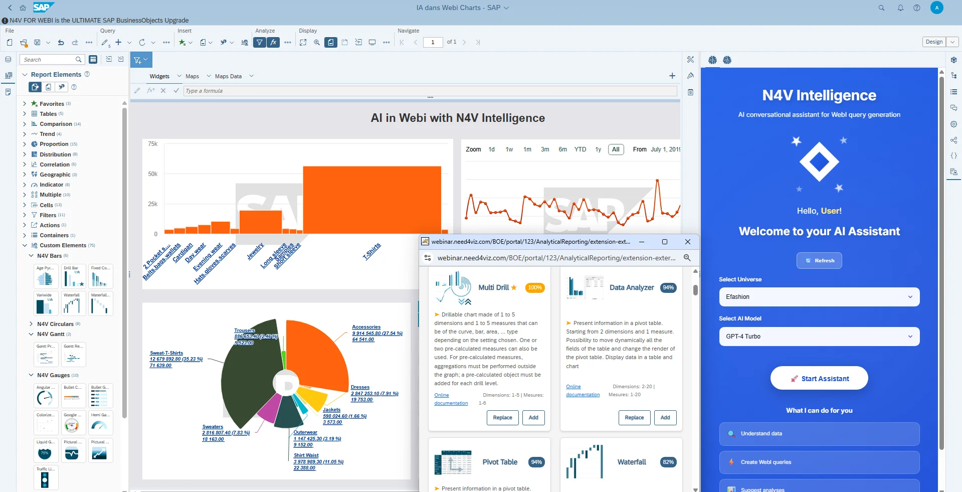Type a formula in the formula input field

[351, 91]
